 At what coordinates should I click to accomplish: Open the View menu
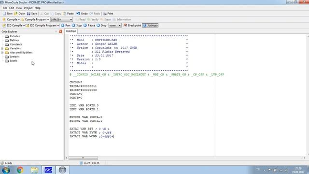[x=19, y=8]
